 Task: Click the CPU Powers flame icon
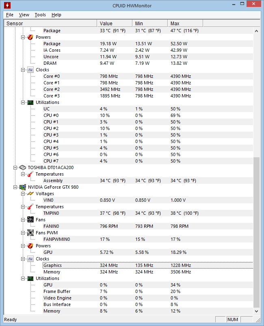tap(30, 37)
